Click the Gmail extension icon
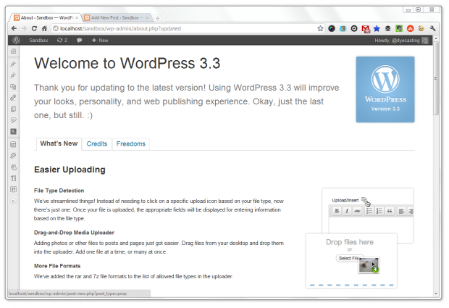449x308 pixels. [366, 28]
